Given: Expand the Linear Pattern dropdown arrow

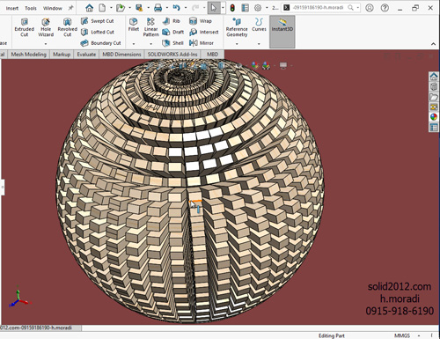Looking at the screenshot, I should [151, 44].
